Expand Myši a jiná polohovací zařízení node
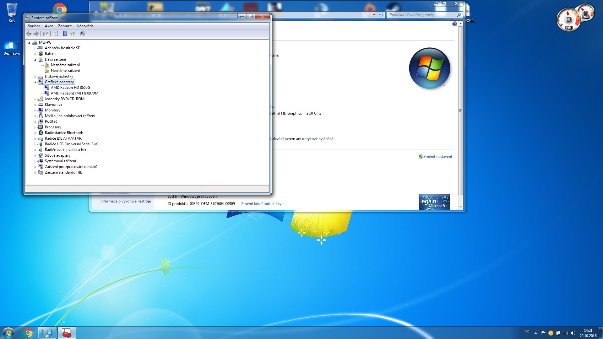The width and height of the screenshot is (603, 339). pyautogui.click(x=35, y=116)
